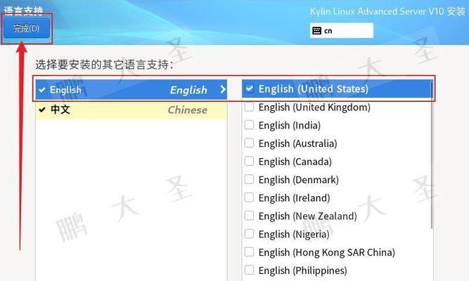Check English (India) checkbox

click(x=249, y=124)
